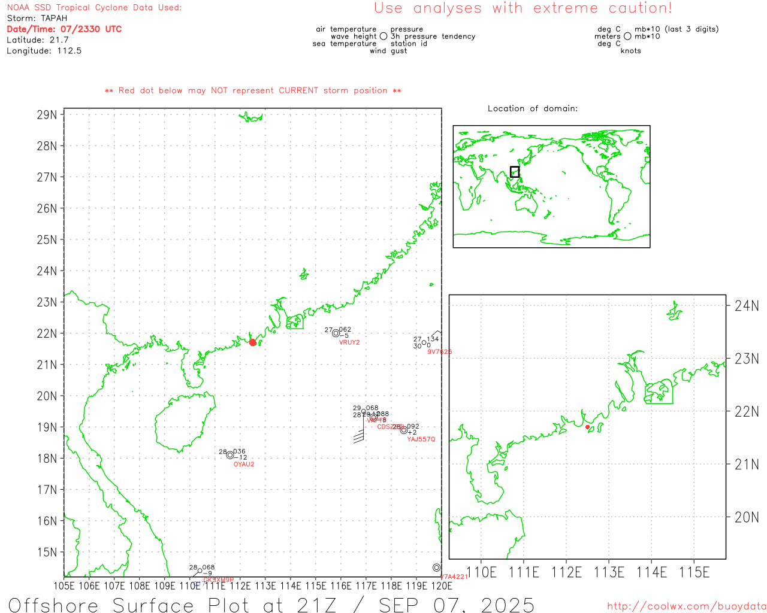Click the 9V7625 station circle marker

point(424,343)
